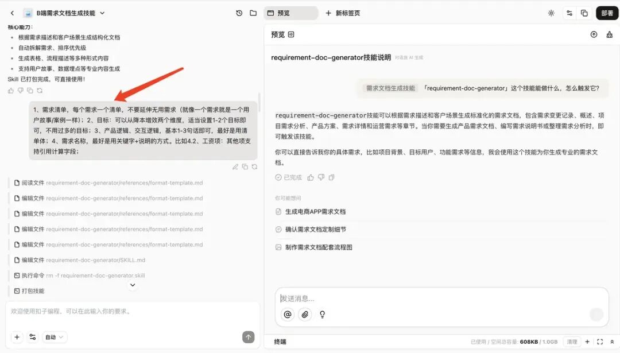Click the lightbulb button in the preview input
Image resolution: width=620 pixels, height=353 pixels.
click(322, 315)
